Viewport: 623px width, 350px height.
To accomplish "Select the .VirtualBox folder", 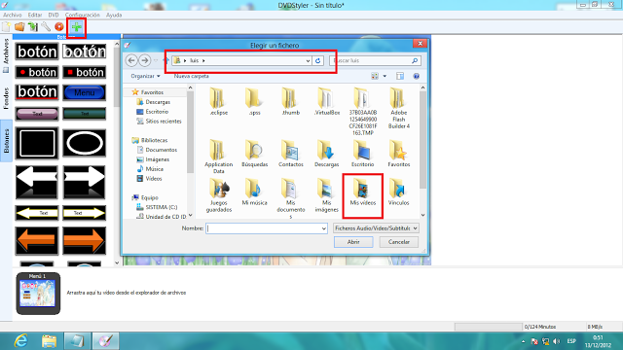I will tap(327, 101).
